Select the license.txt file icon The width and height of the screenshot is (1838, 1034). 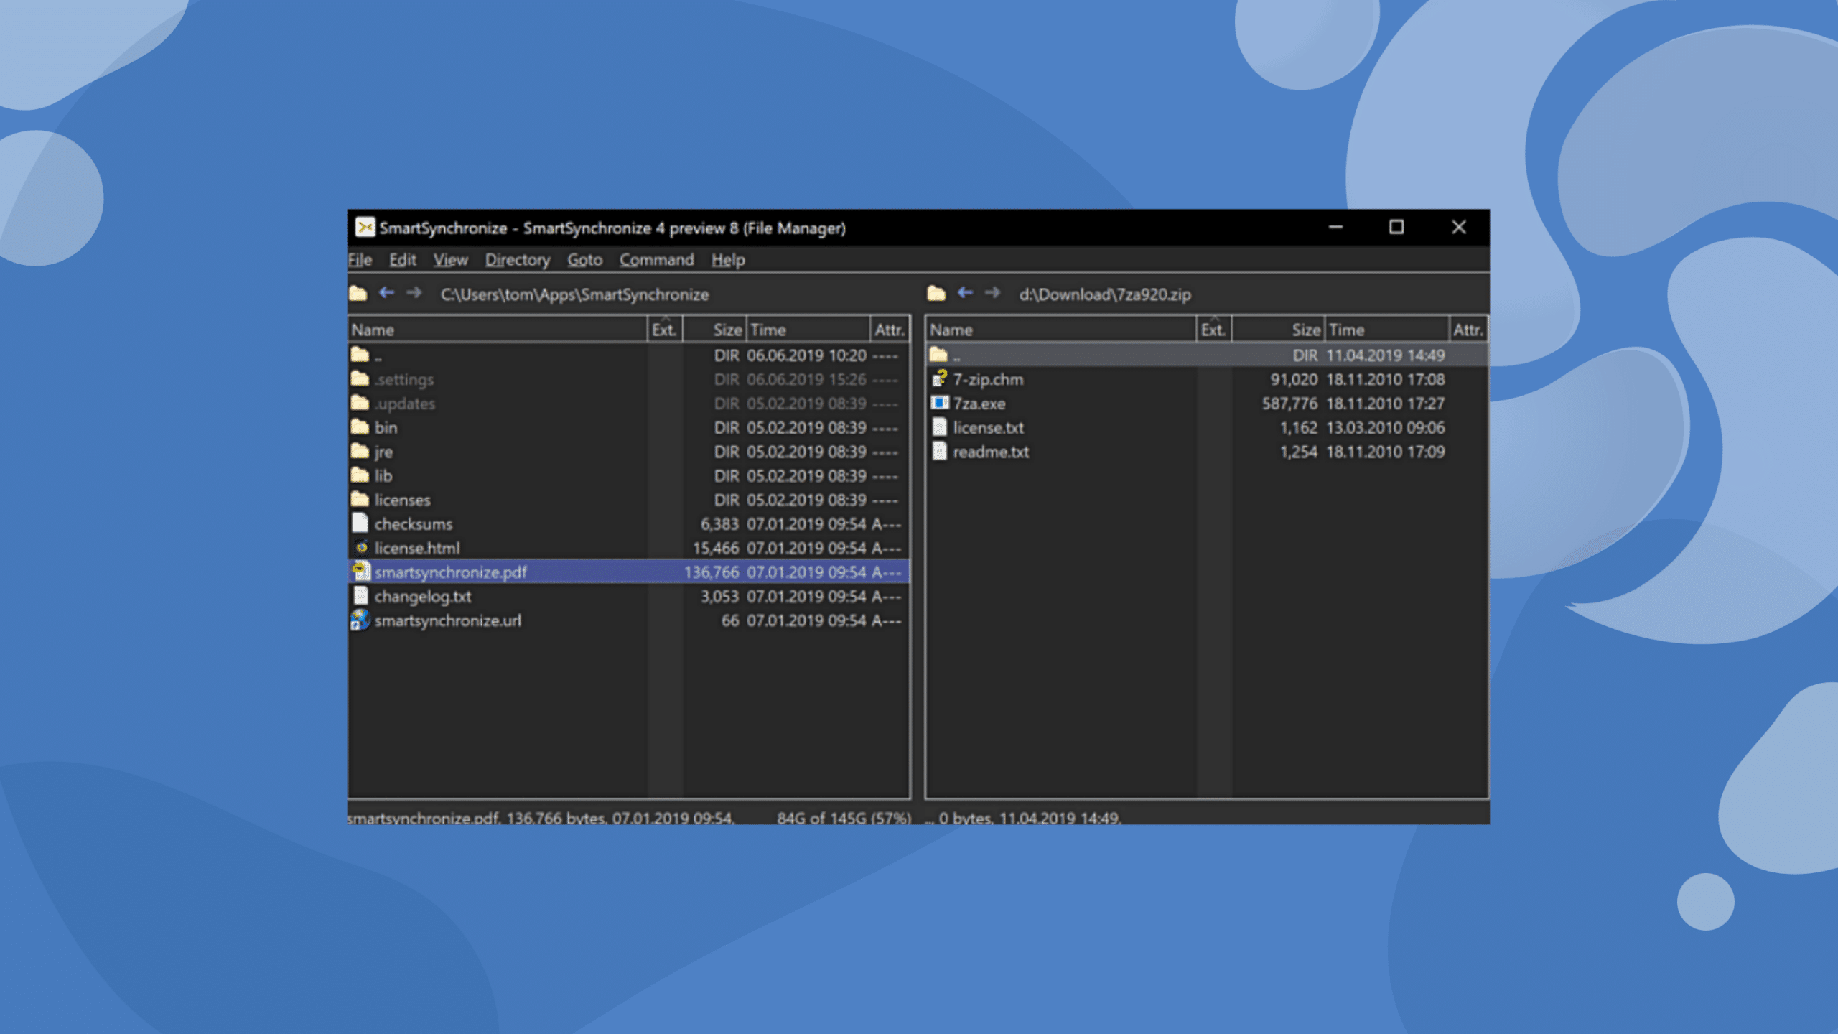(x=939, y=427)
